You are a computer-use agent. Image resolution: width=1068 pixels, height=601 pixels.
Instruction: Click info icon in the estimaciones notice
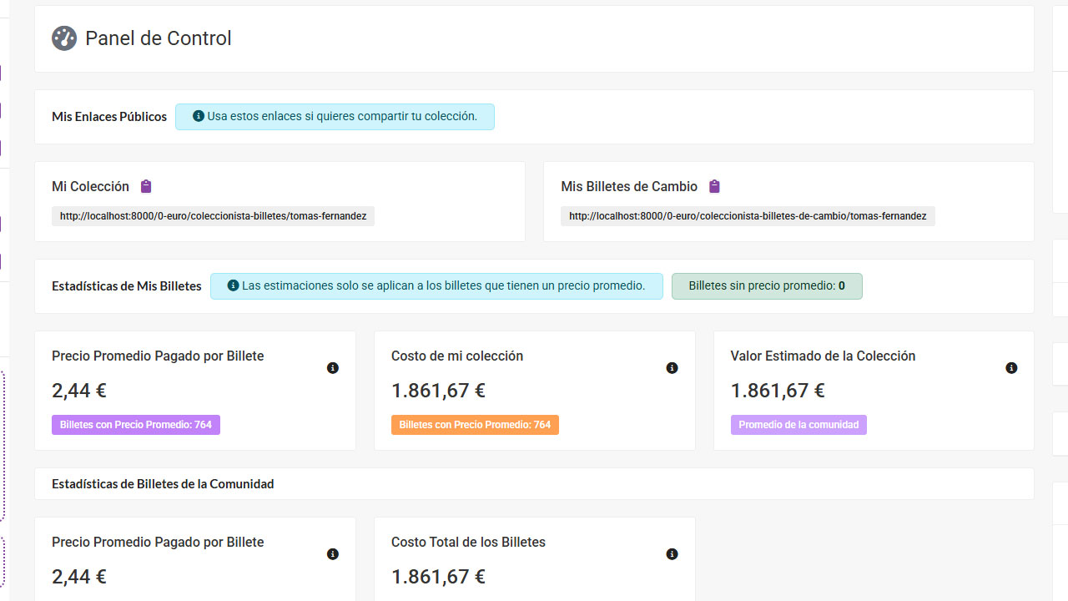coord(234,286)
